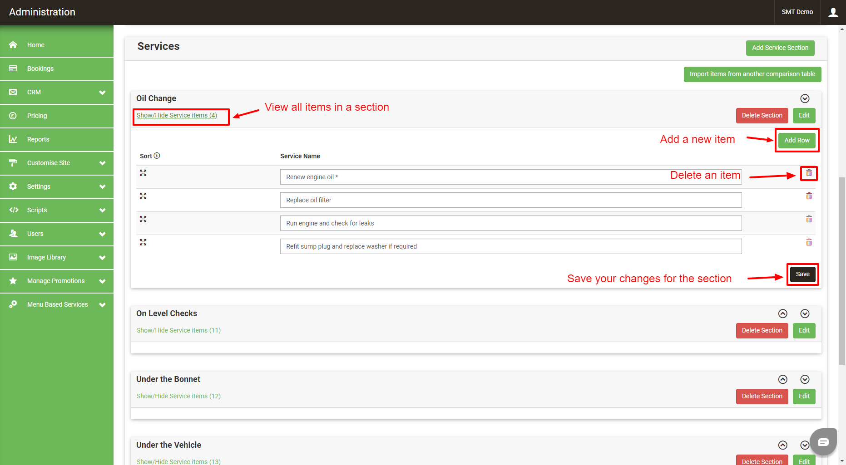This screenshot has height=465, width=846.
Task: Click the 'Run engine and check for leaks' field
Action: tap(511, 223)
